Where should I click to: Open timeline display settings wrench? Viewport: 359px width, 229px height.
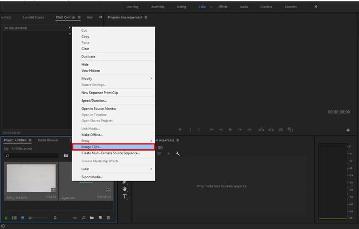tap(178, 153)
